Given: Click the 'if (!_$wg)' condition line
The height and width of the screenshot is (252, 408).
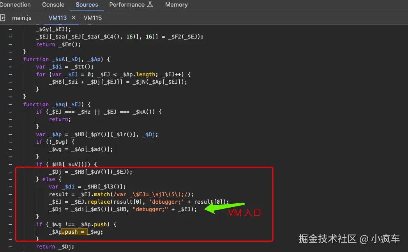Looking at the screenshot, I should point(55,142).
